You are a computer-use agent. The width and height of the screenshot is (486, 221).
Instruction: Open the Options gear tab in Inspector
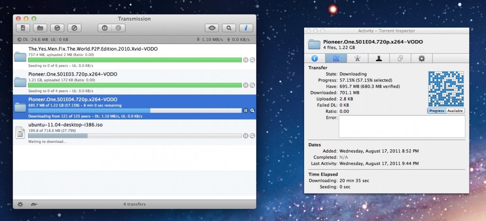pyautogui.click(x=422, y=58)
